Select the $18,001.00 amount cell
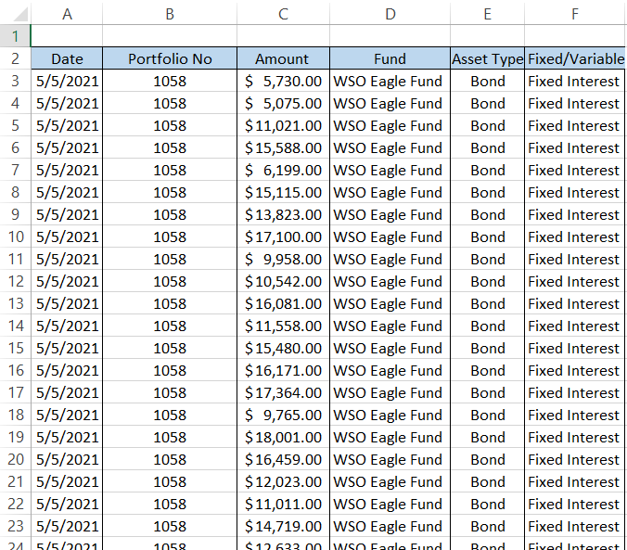The width and height of the screenshot is (627, 550). [283, 437]
